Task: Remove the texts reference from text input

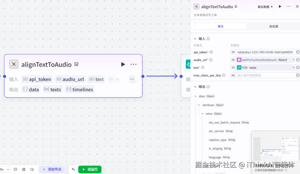Action: coord(293,67)
